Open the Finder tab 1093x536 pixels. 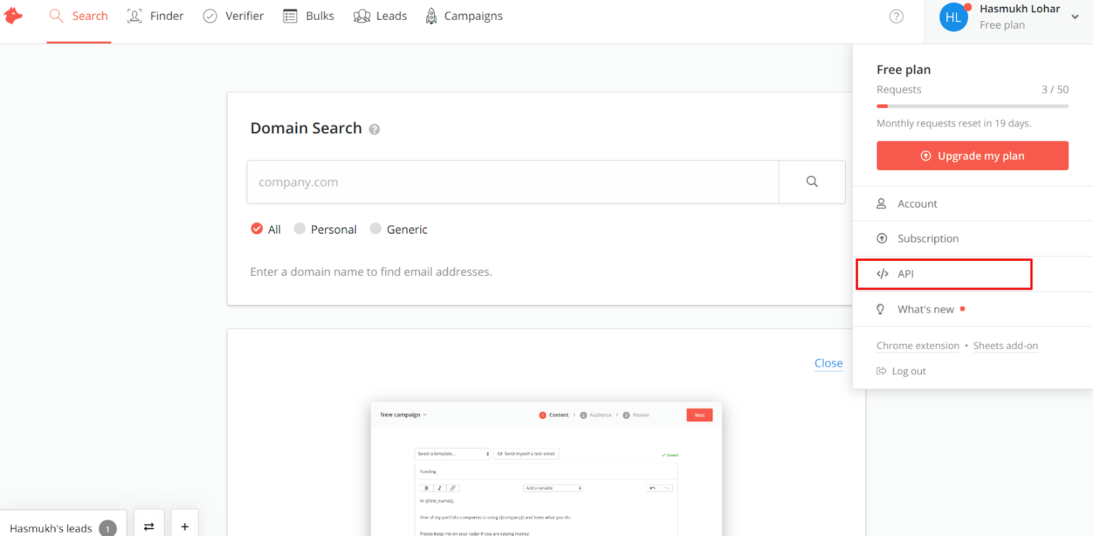click(156, 16)
